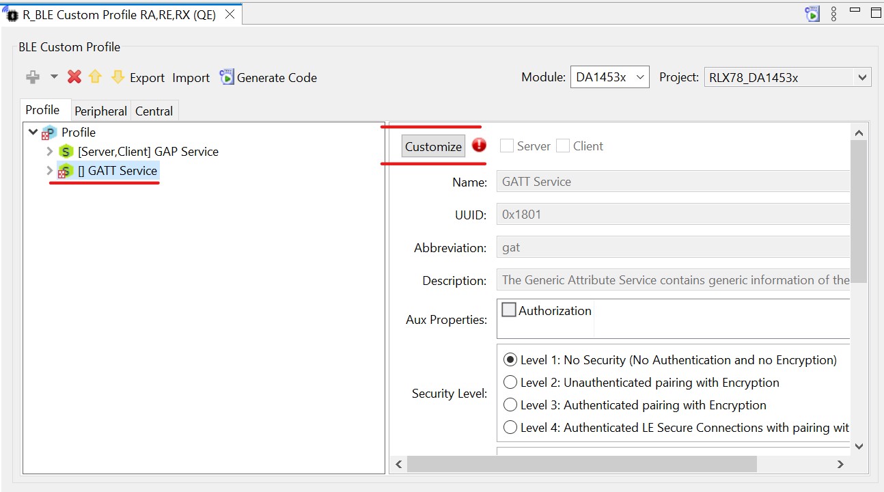Click the red X delete icon
The height and width of the screenshot is (492, 884).
click(74, 77)
